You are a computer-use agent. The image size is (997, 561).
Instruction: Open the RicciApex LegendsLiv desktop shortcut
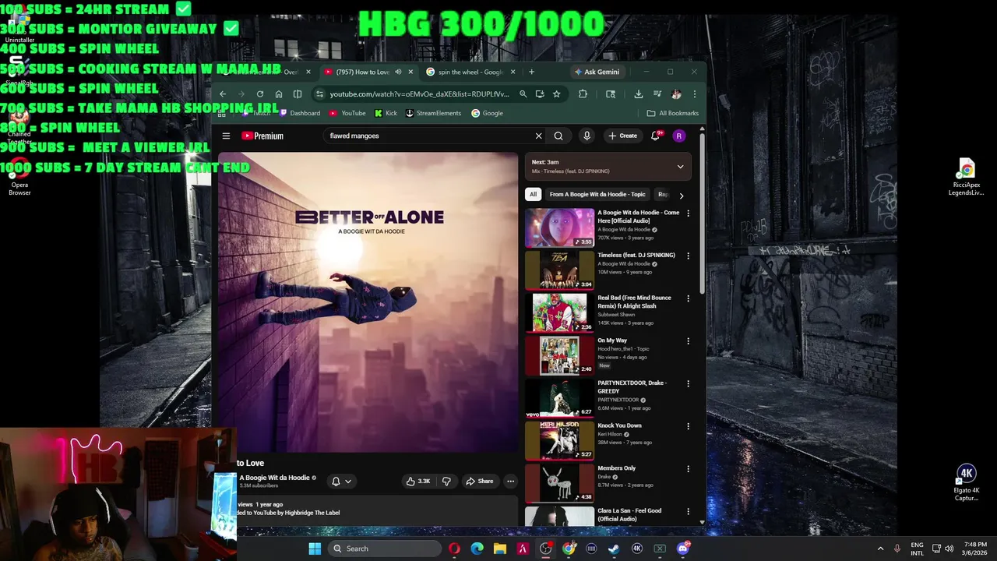(x=966, y=178)
